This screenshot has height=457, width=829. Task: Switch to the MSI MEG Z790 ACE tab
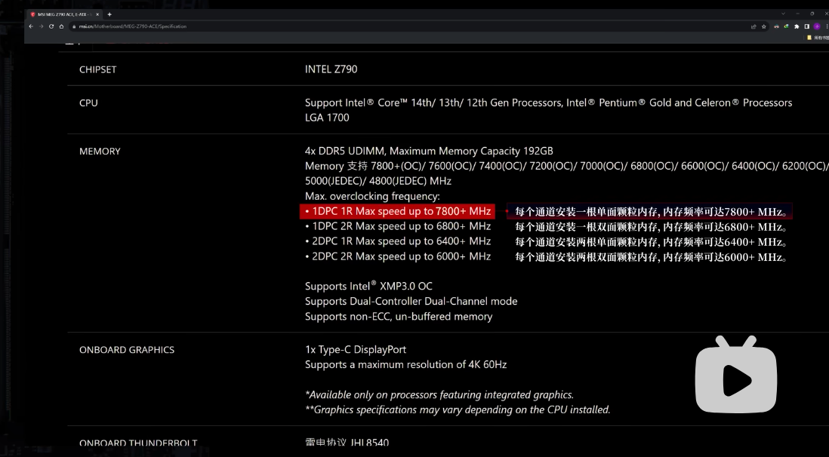coord(64,14)
